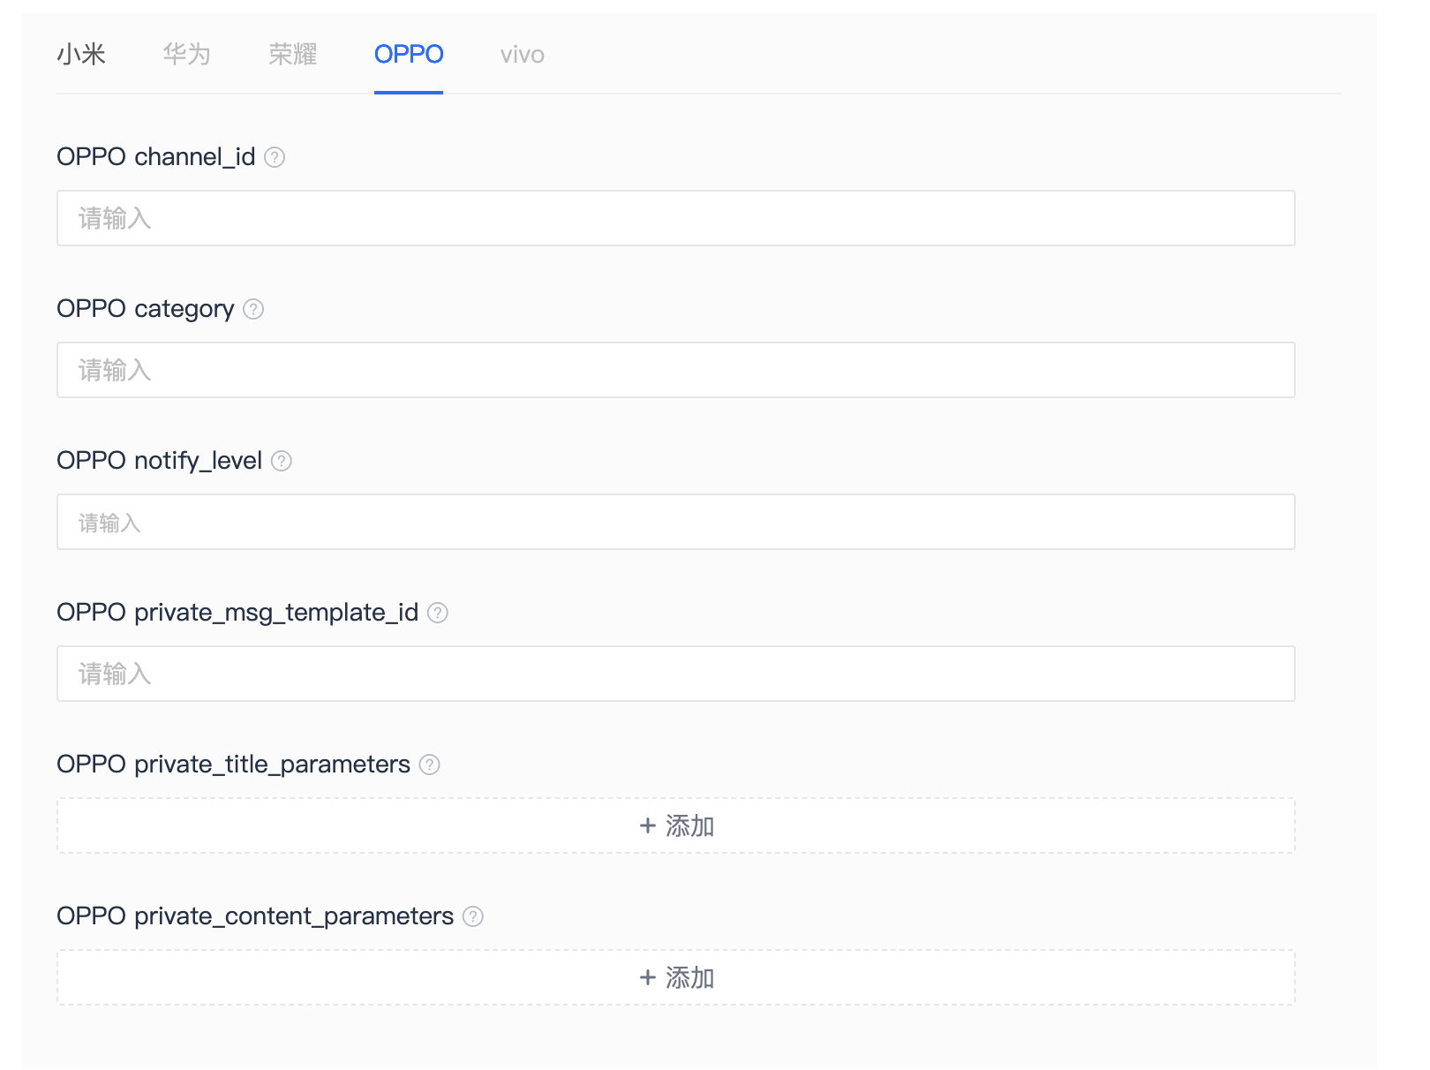The width and height of the screenshot is (1430, 1070).
Task: Click the 'OPPO private_msg_template_id' label text
Action: tap(238, 613)
